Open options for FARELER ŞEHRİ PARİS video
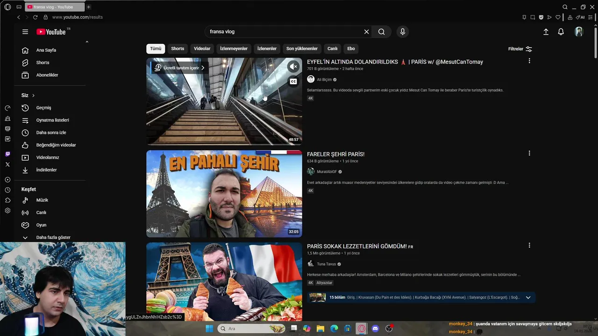Image resolution: width=598 pixels, height=336 pixels. point(529,153)
